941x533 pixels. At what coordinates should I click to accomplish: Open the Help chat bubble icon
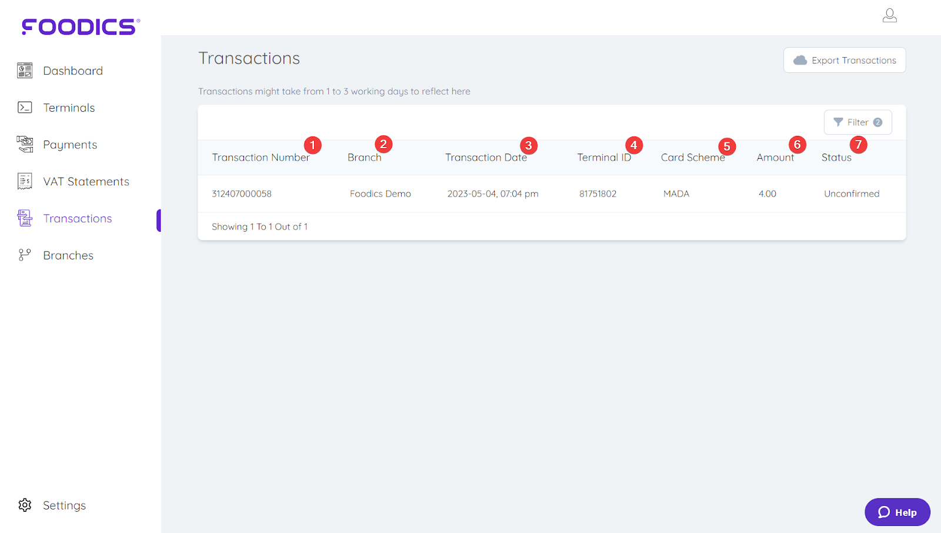pyautogui.click(x=883, y=512)
